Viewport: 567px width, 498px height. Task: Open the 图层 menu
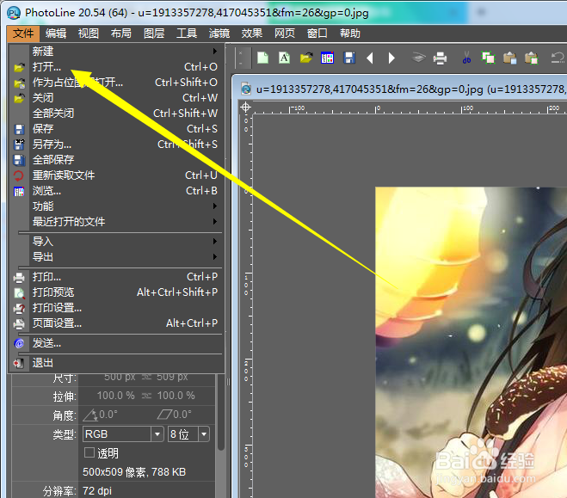154,34
